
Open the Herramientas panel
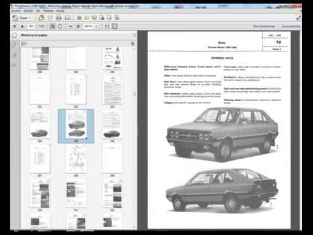264,26
